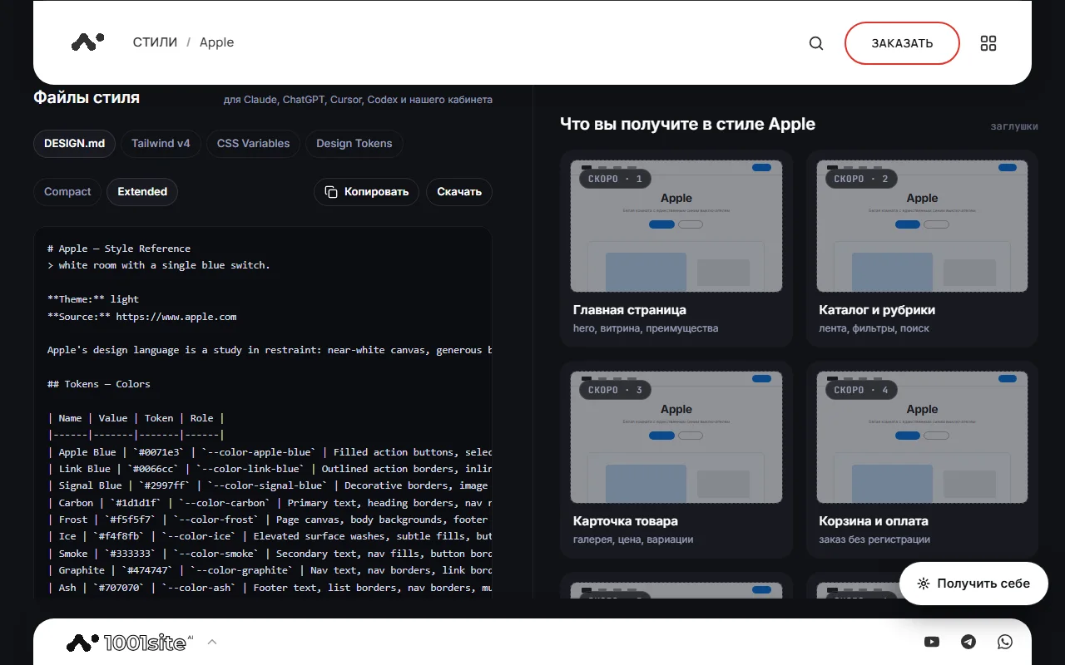Select the Compact version
The image size is (1065, 665).
(x=67, y=192)
